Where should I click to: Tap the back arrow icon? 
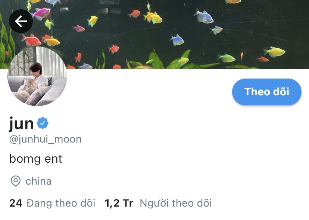pyautogui.click(x=21, y=21)
